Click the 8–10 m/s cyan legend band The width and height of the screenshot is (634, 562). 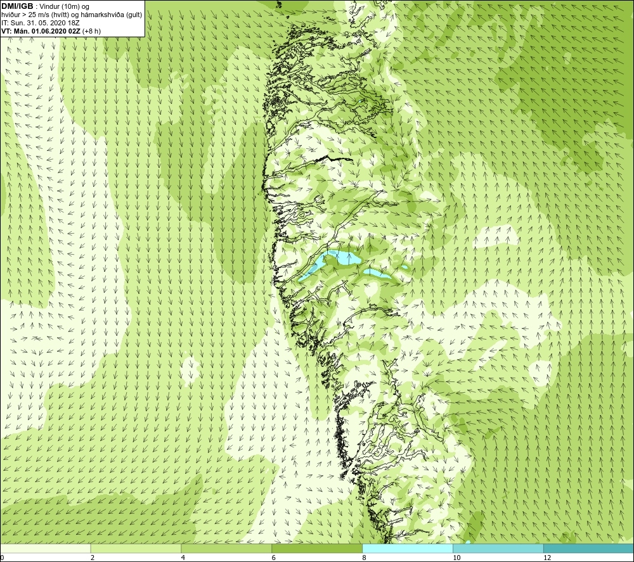(x=408, y=548)
